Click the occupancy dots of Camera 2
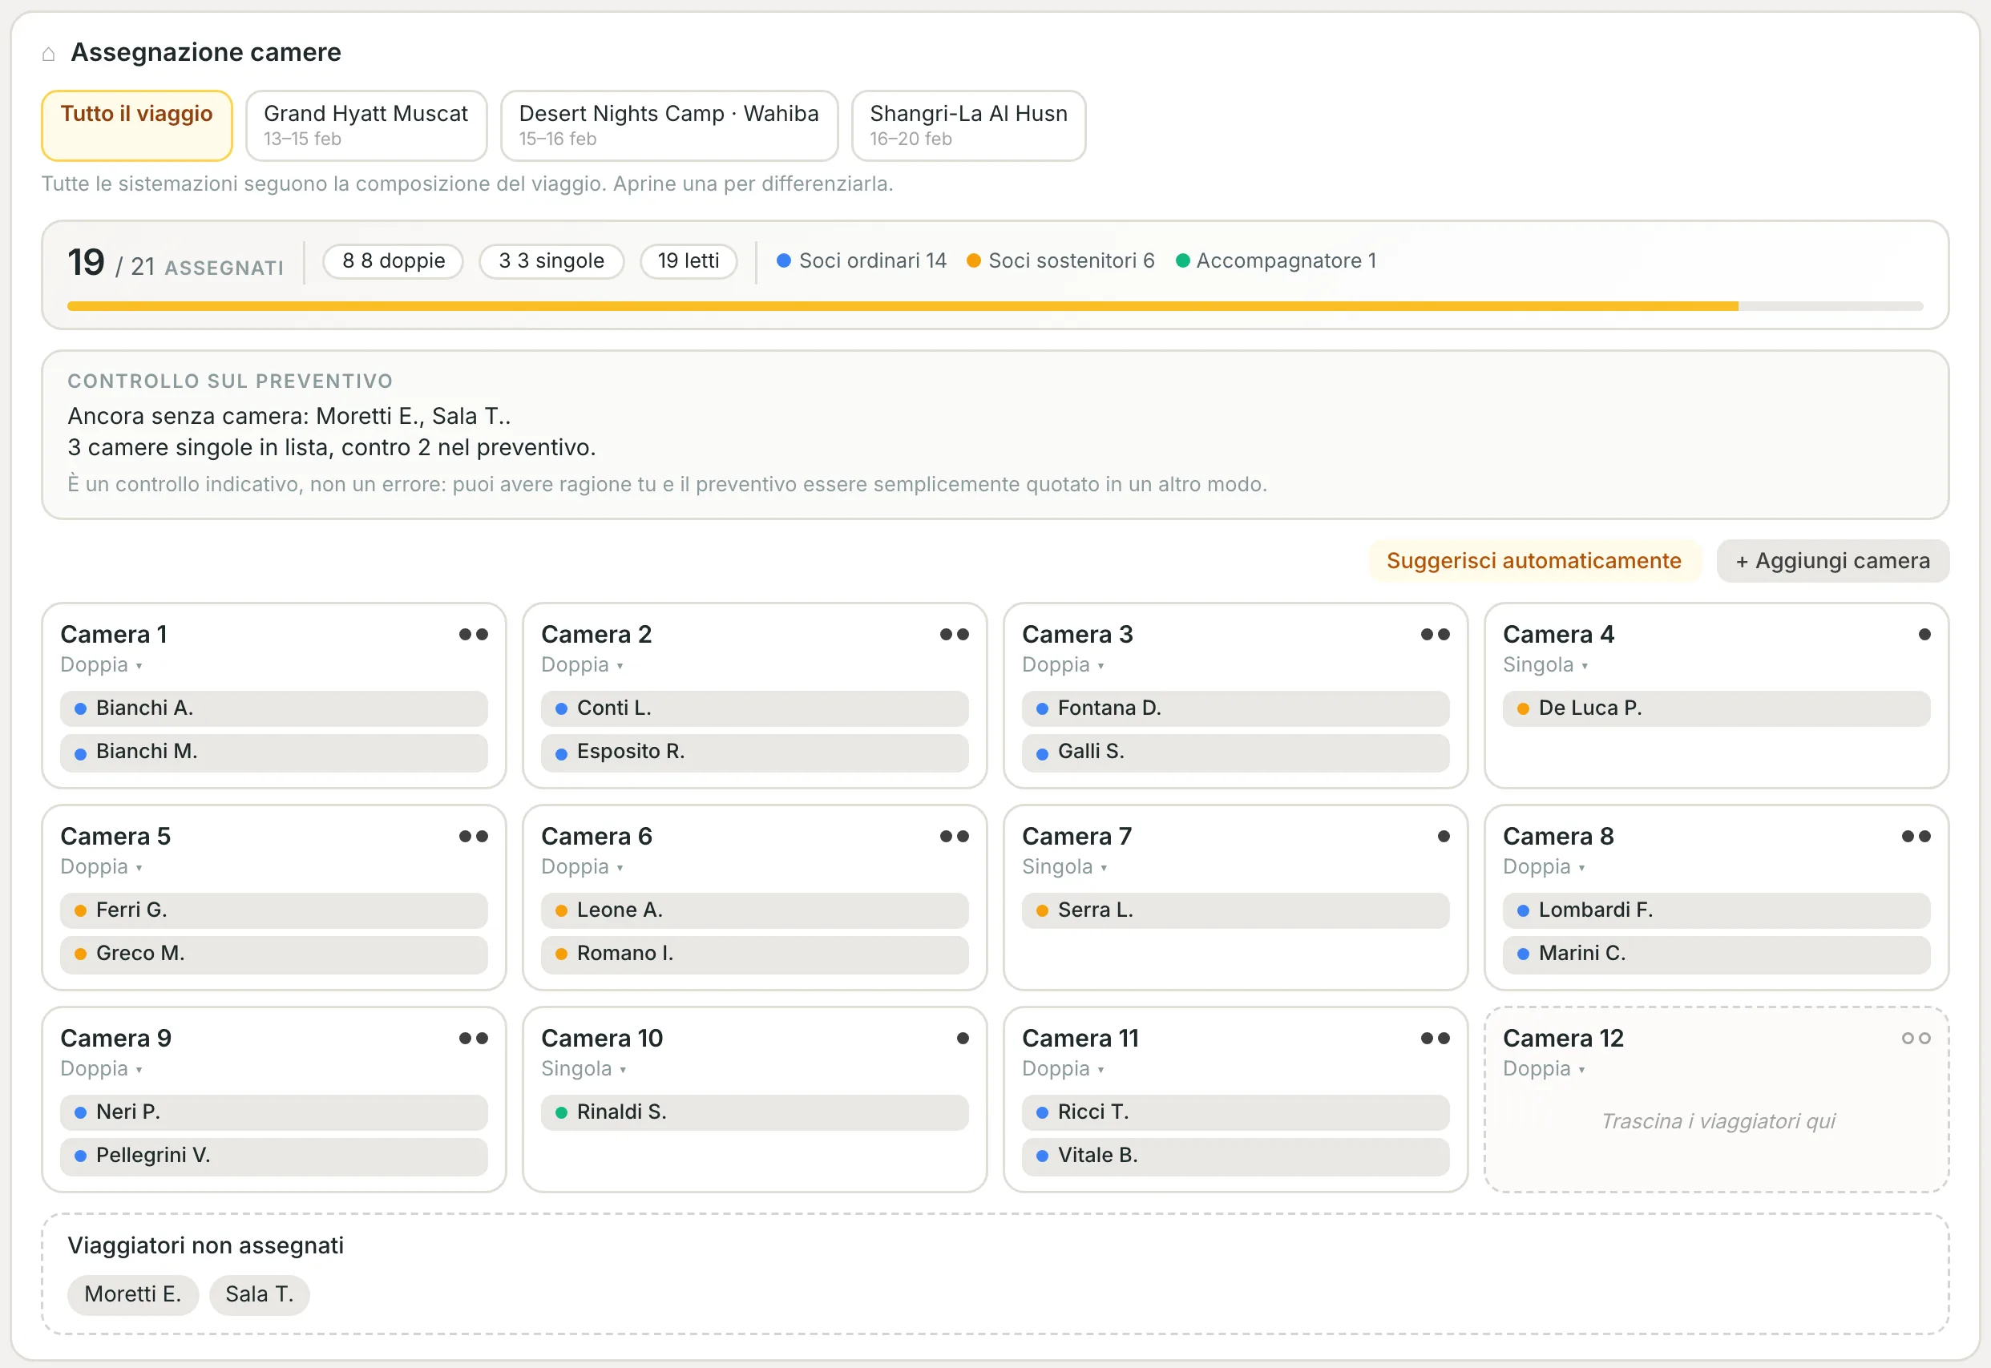The width and height of the screenshot is (1991, 1368). [x=954, y=634]
